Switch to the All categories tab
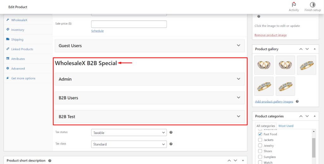 [x=266, y=126]
